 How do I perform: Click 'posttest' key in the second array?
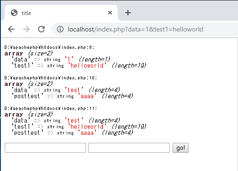(28, 96)
